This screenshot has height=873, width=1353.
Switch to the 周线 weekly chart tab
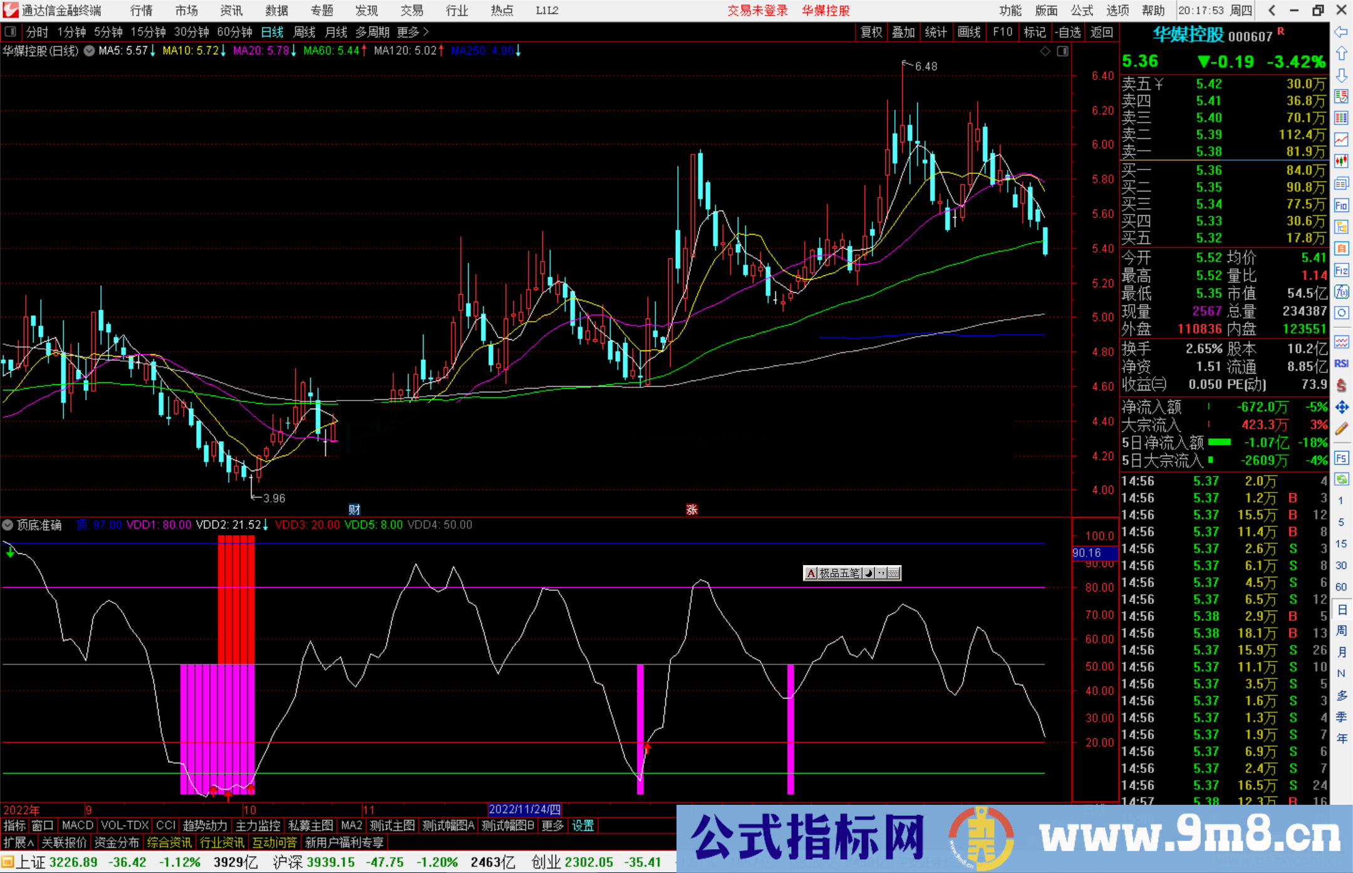tap(304, 32)
